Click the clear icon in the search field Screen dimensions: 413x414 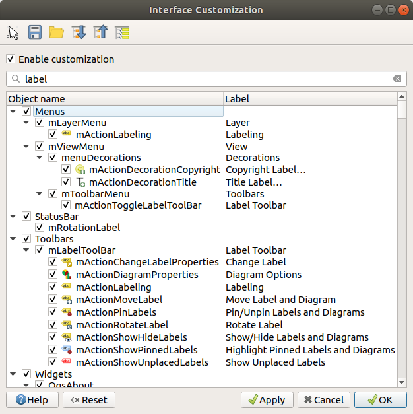pos(397,79)
